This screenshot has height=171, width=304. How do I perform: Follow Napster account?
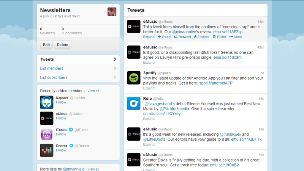pos(61,102)
